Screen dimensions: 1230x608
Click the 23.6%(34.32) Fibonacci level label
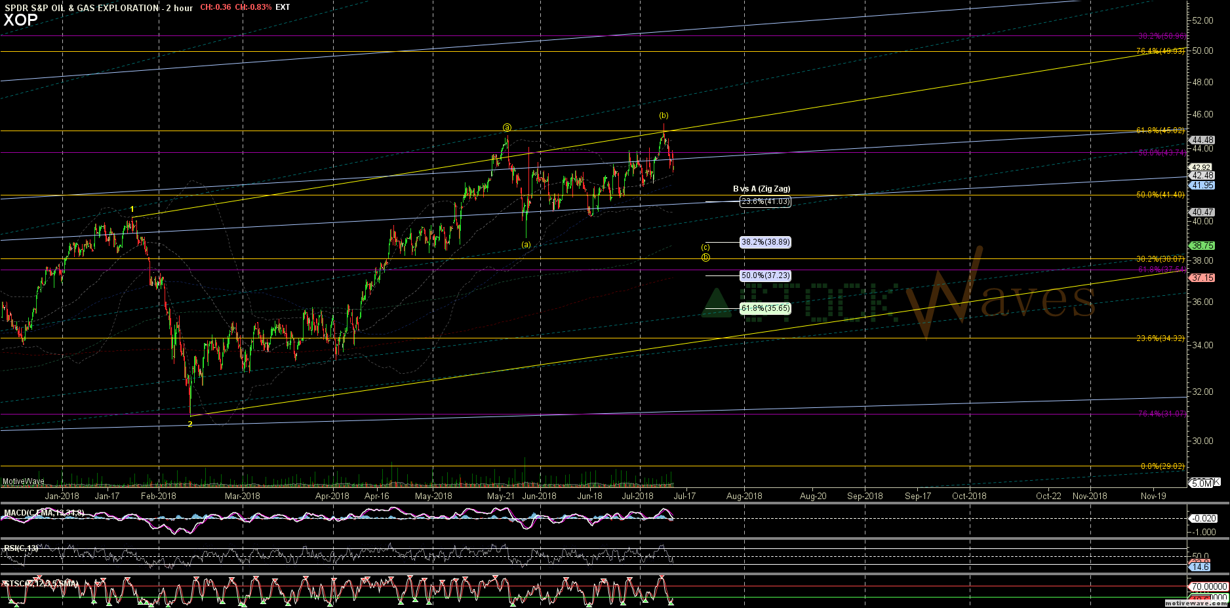(x=1161, y=338)
